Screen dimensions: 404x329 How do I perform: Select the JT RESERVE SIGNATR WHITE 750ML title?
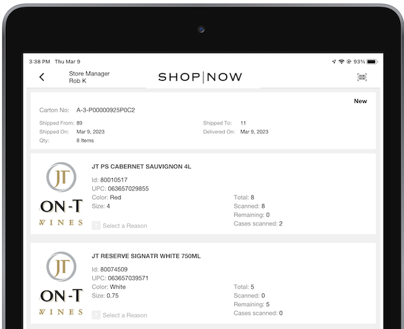pyautogui.click(x=146, y=256)
